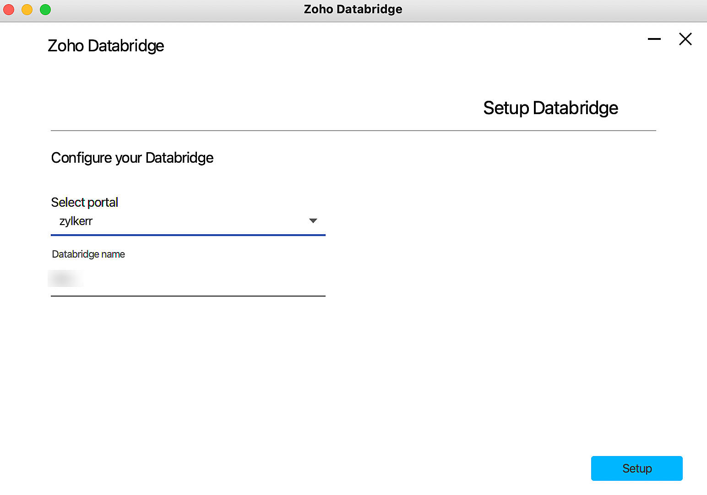Click the yellow macOS minimize button
The image size is (707, 495).
point(27,10)
